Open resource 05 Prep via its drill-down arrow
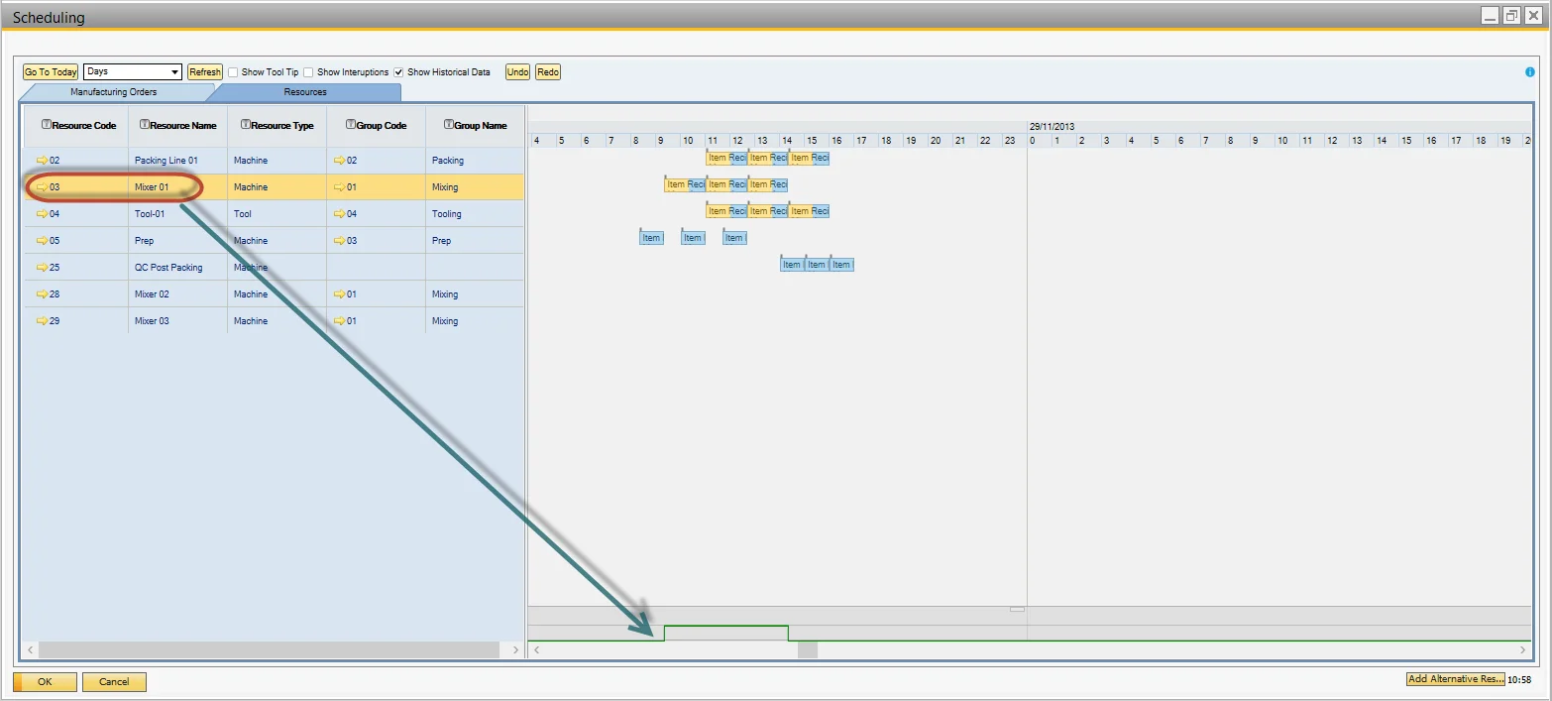 click(42, 240)
